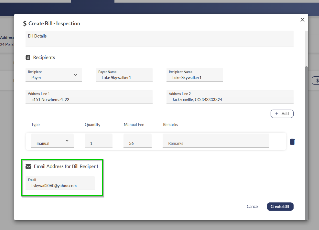This screenshot has height=230, width=319.
Task: Click the envelope icon beside Email Address heading
Action: pos(28,166)
